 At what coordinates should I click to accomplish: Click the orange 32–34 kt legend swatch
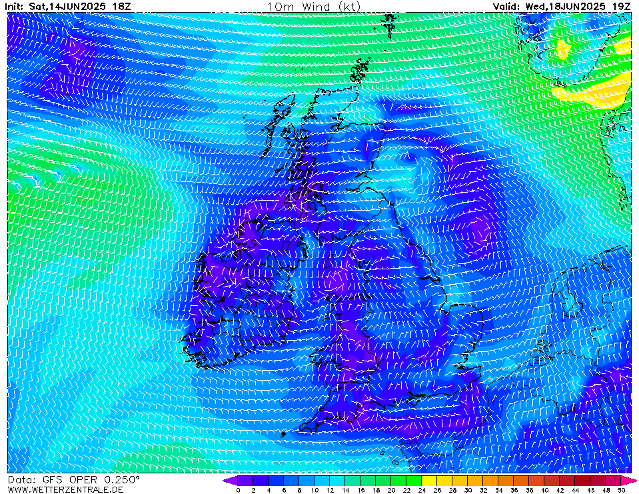point(490,481)
